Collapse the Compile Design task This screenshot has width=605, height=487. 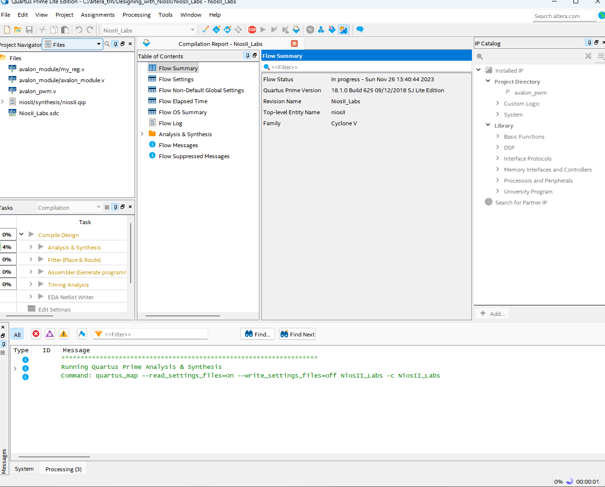(x=22, y=234)
